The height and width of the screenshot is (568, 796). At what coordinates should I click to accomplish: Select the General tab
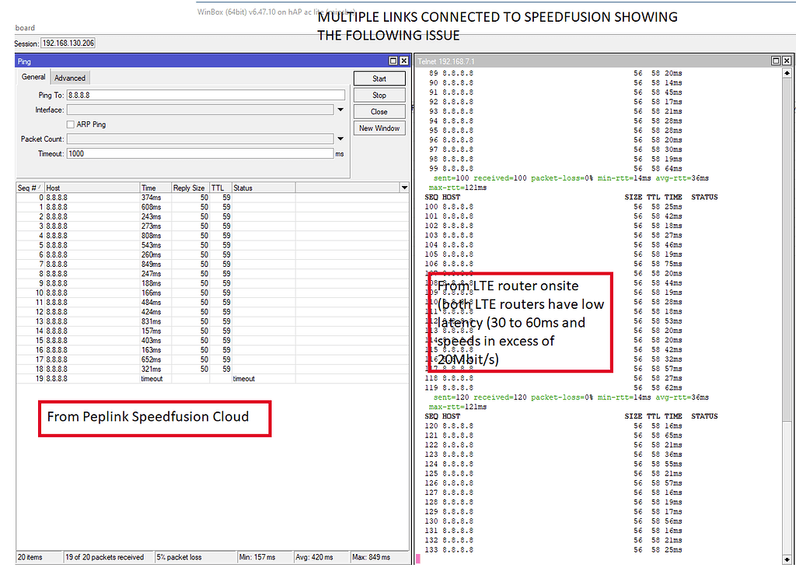tap(33, 77)
